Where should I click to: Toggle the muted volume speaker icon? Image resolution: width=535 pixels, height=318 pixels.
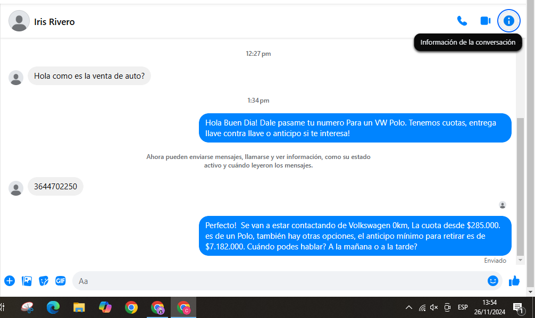(x=434, y=307)
